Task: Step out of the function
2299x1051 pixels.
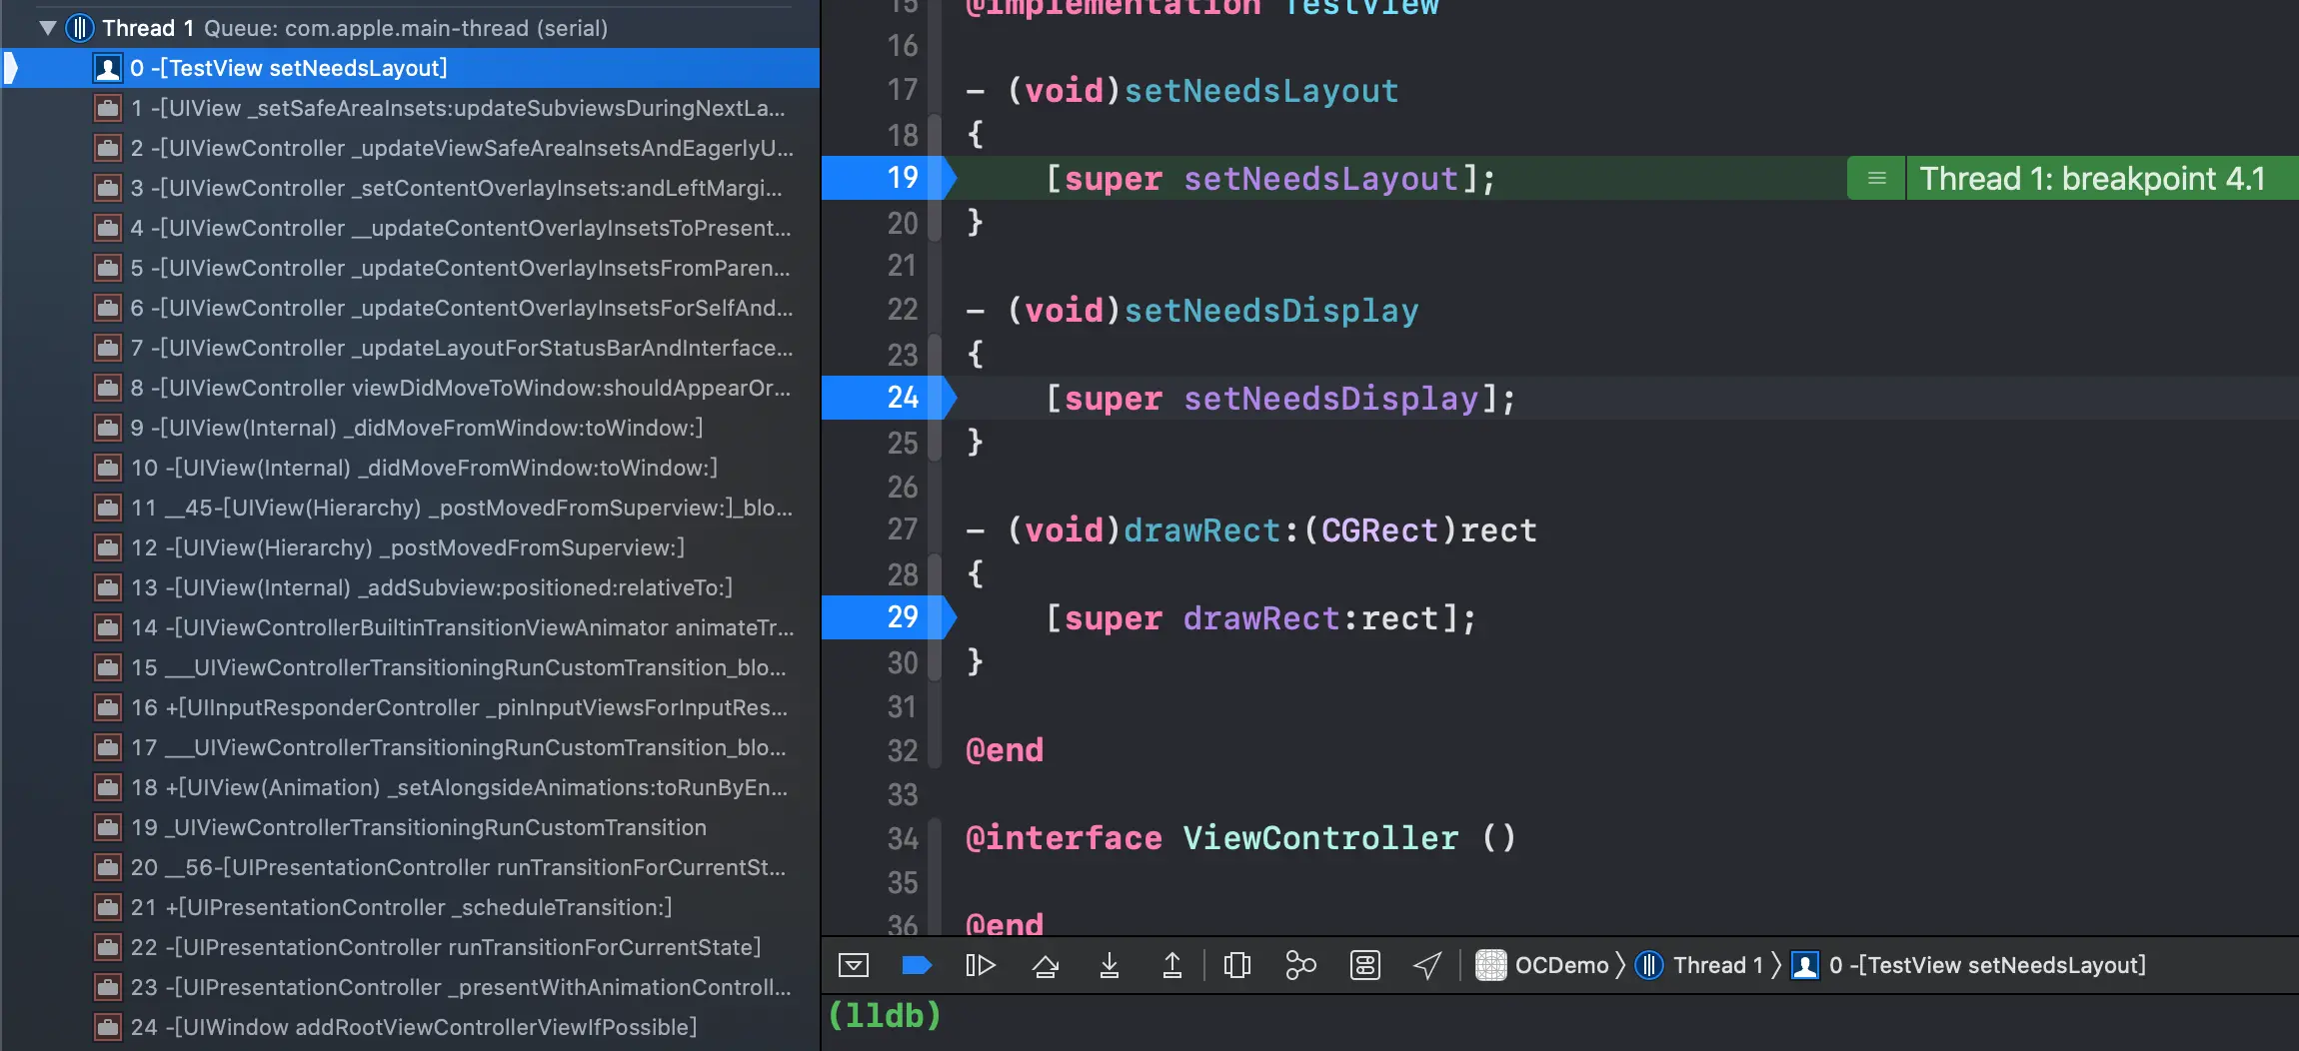Action: [x=1172, y=965]
